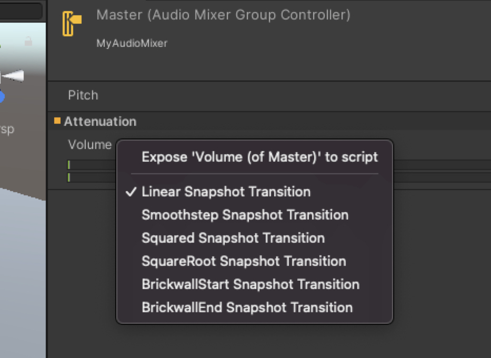
Task: Choose Expose 'Volume (of Master)' to script
Action: [259, 156]
